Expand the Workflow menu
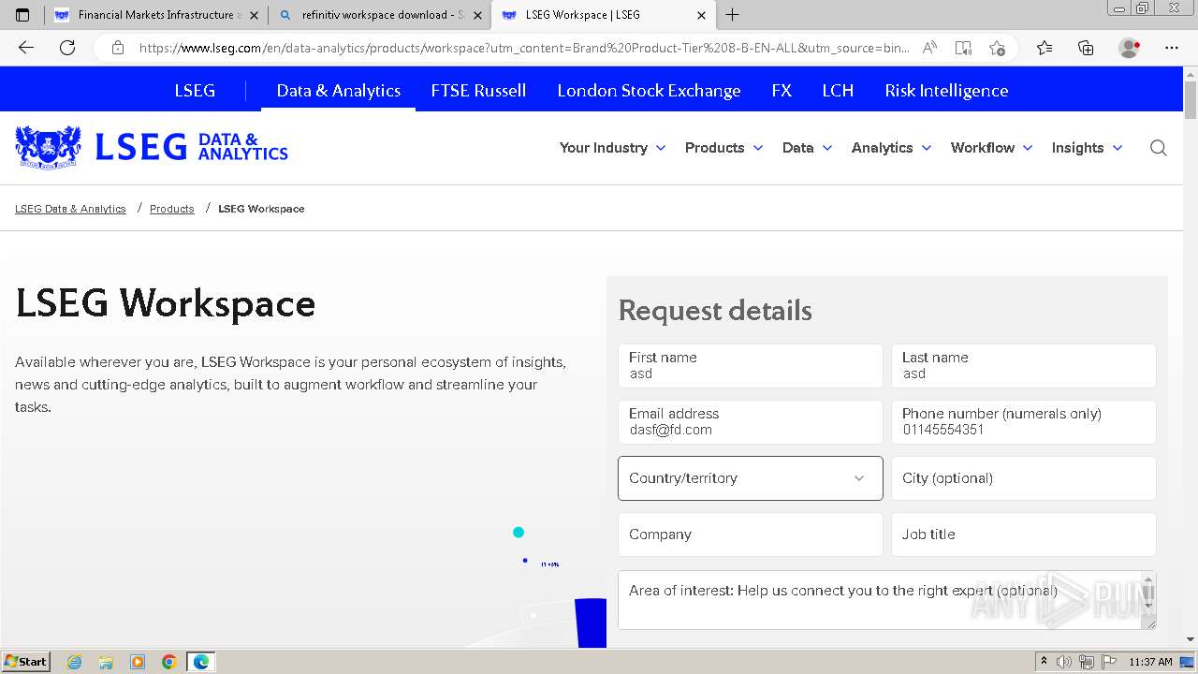The width and height of the screenshot is (1198, 674). coord(991,148)
